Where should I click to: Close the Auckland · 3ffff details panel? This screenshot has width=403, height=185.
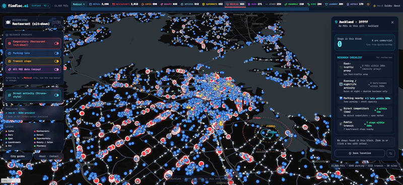(392, 22)
